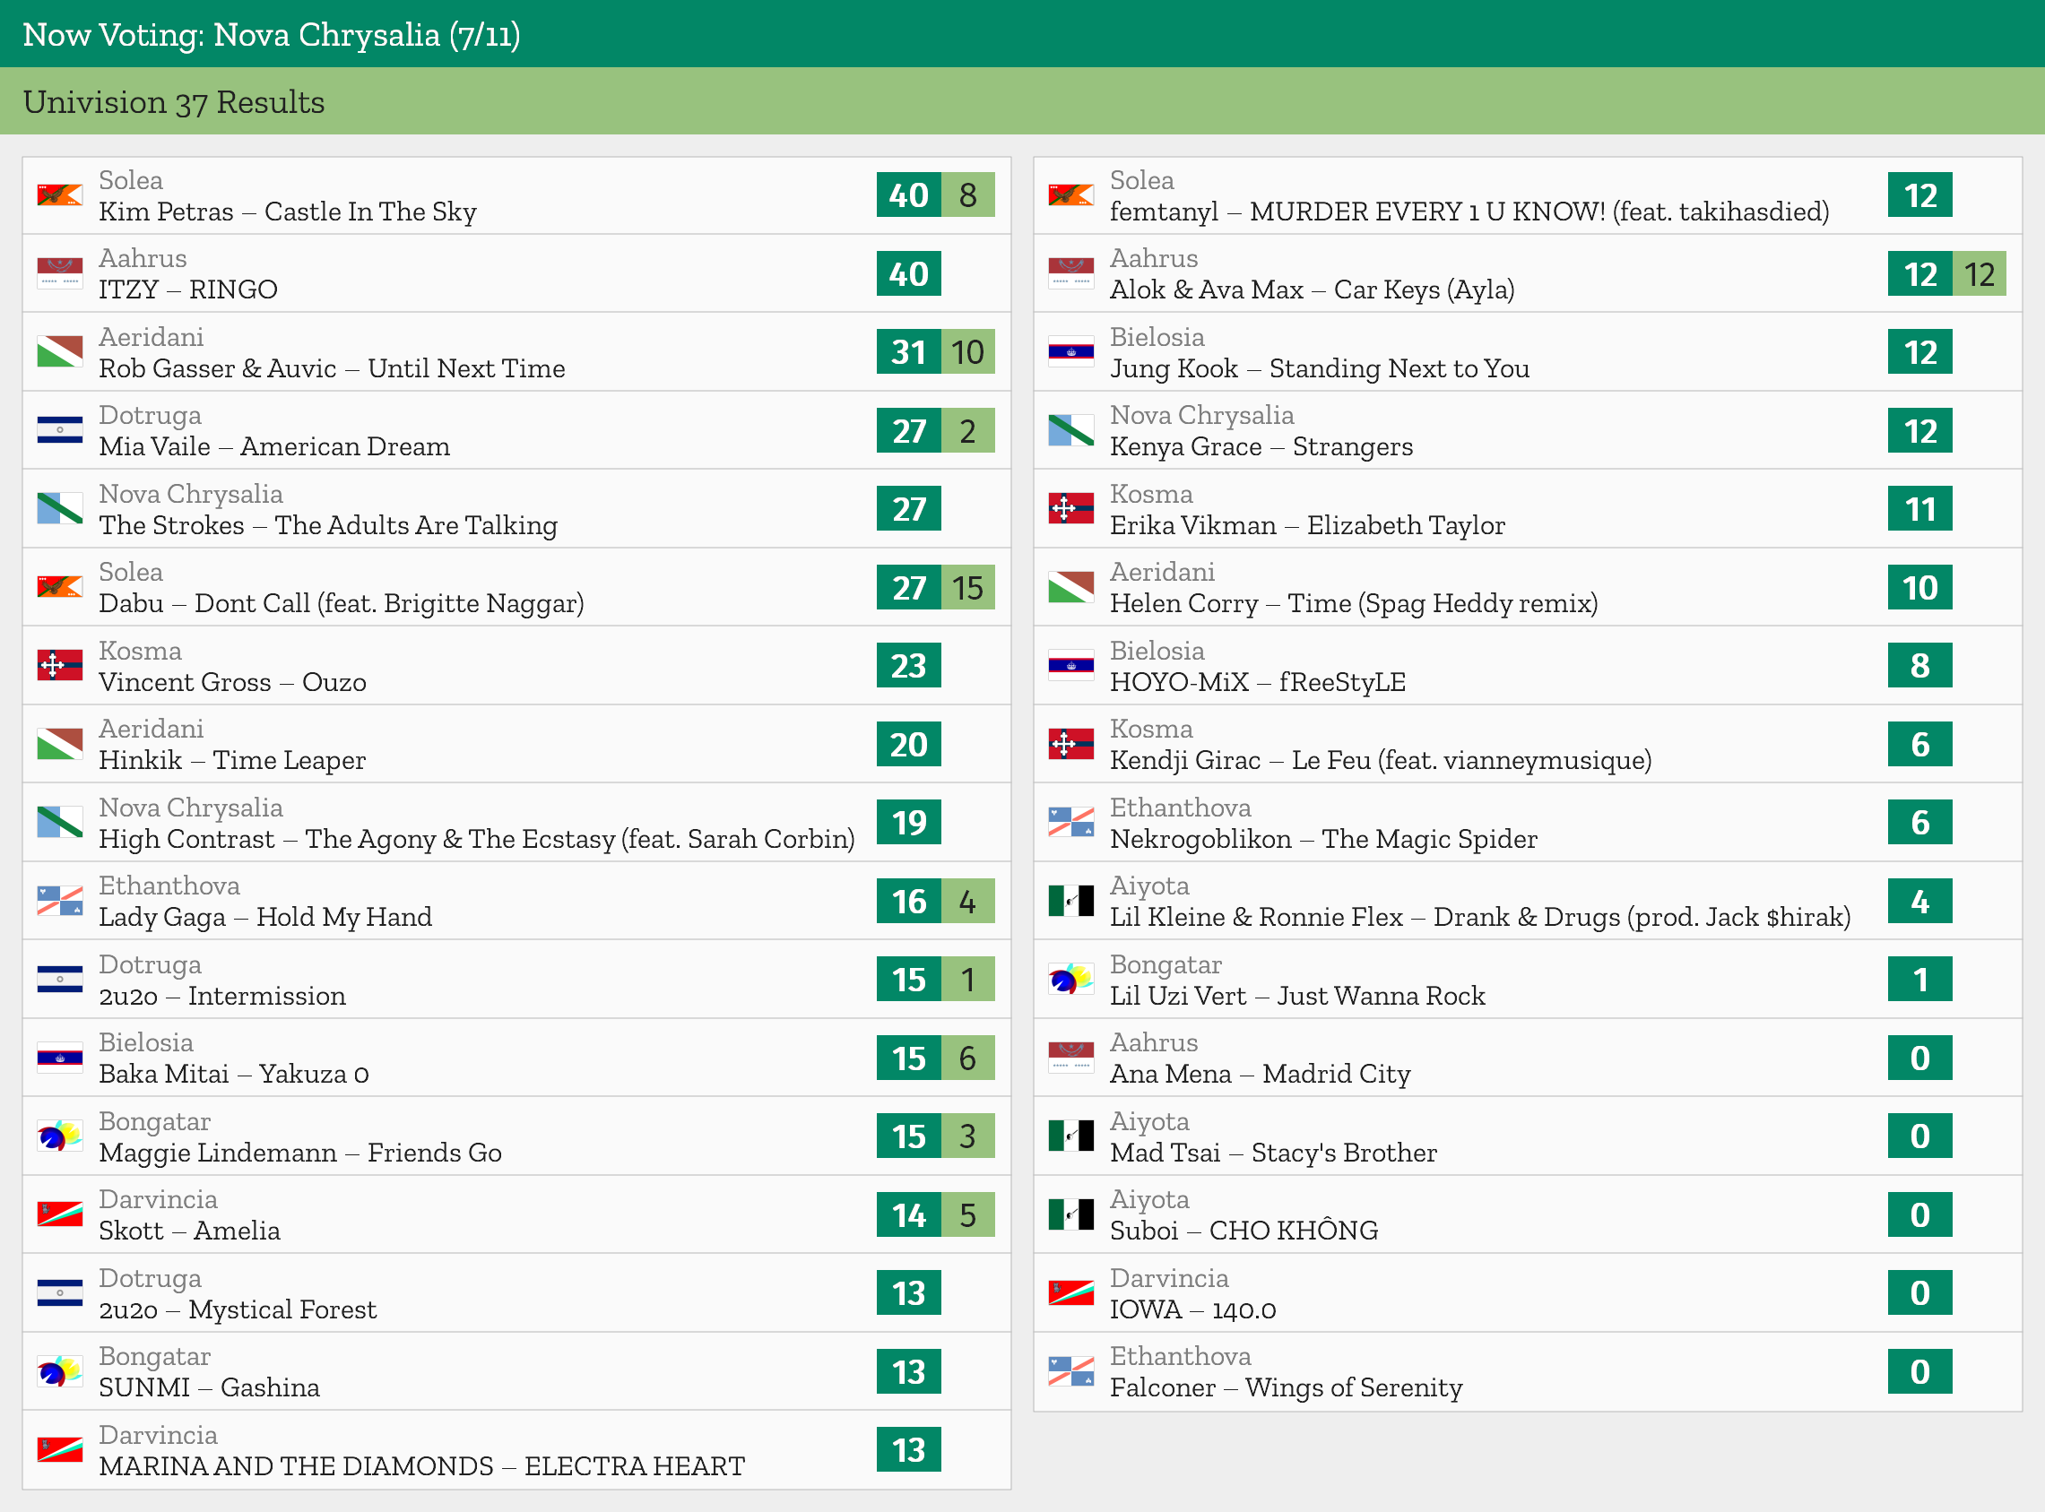Select the Mad Tsai – Stacy's Brother title
Screen dimensions: 2045x1512
[1273, 1153]
